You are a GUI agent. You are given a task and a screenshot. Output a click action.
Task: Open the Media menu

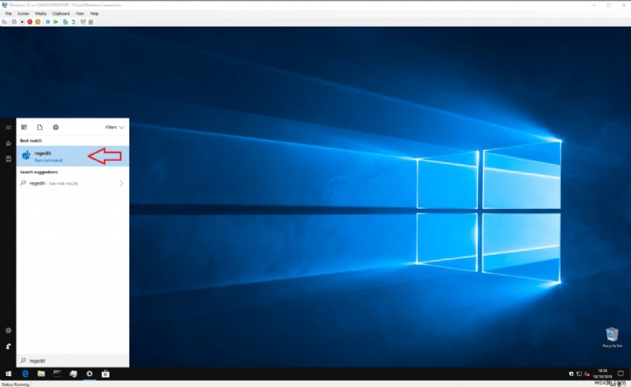[41, 13]
